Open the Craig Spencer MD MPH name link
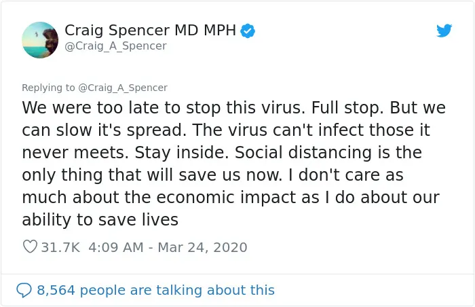 [150, 31]
